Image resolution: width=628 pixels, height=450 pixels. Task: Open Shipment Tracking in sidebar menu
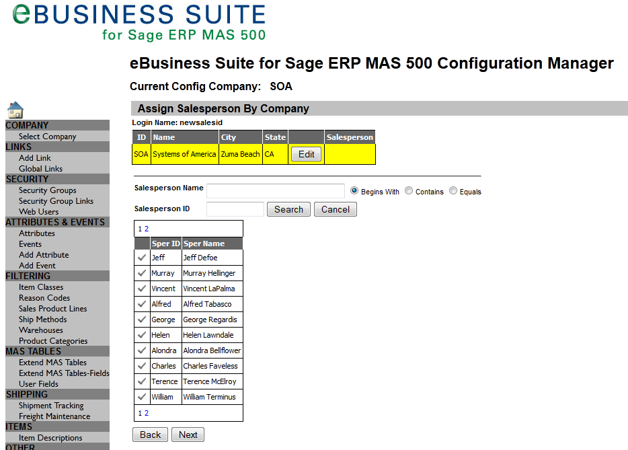pyautogui.click(x=51, y=406)
